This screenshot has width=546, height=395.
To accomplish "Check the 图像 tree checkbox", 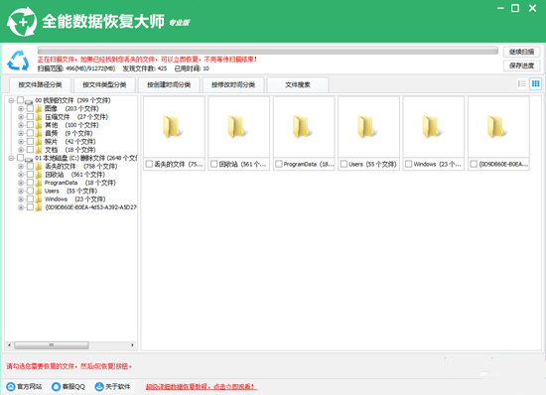I will [x=31, y=108].
